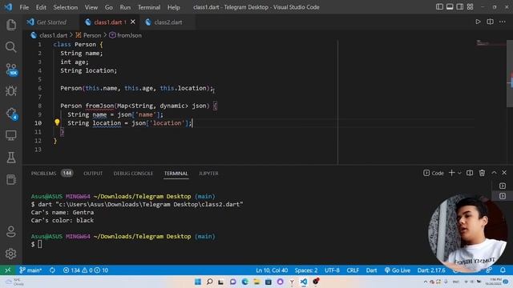
Task: Change indentation via Spaces: 2
Action: click(306, 270)
